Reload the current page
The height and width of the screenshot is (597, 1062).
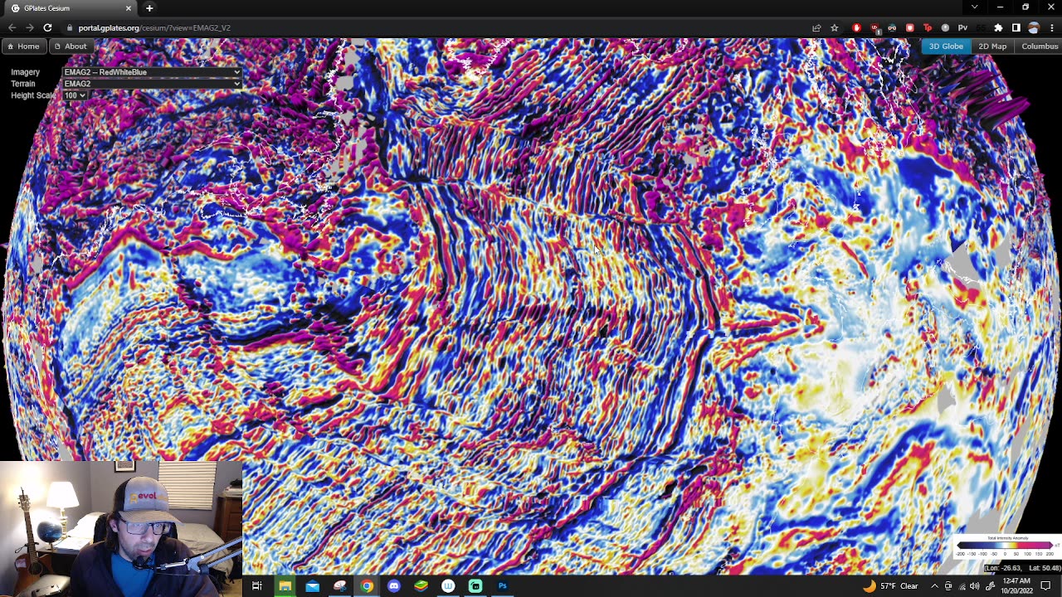coord(47,28)
